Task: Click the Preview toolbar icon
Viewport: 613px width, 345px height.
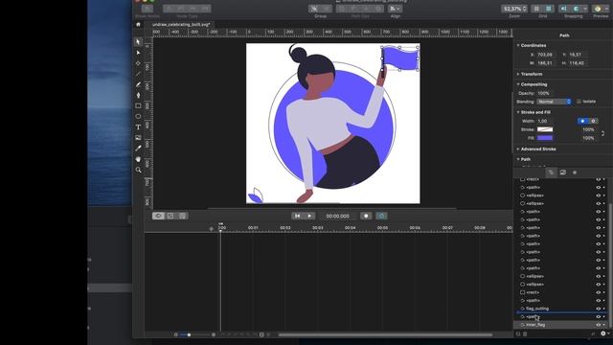Action: (x=597, y=9)
